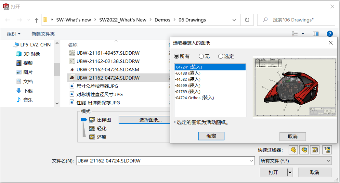
Task: Expand the 打开 button dropdown arrow
Action: [290, 172]
